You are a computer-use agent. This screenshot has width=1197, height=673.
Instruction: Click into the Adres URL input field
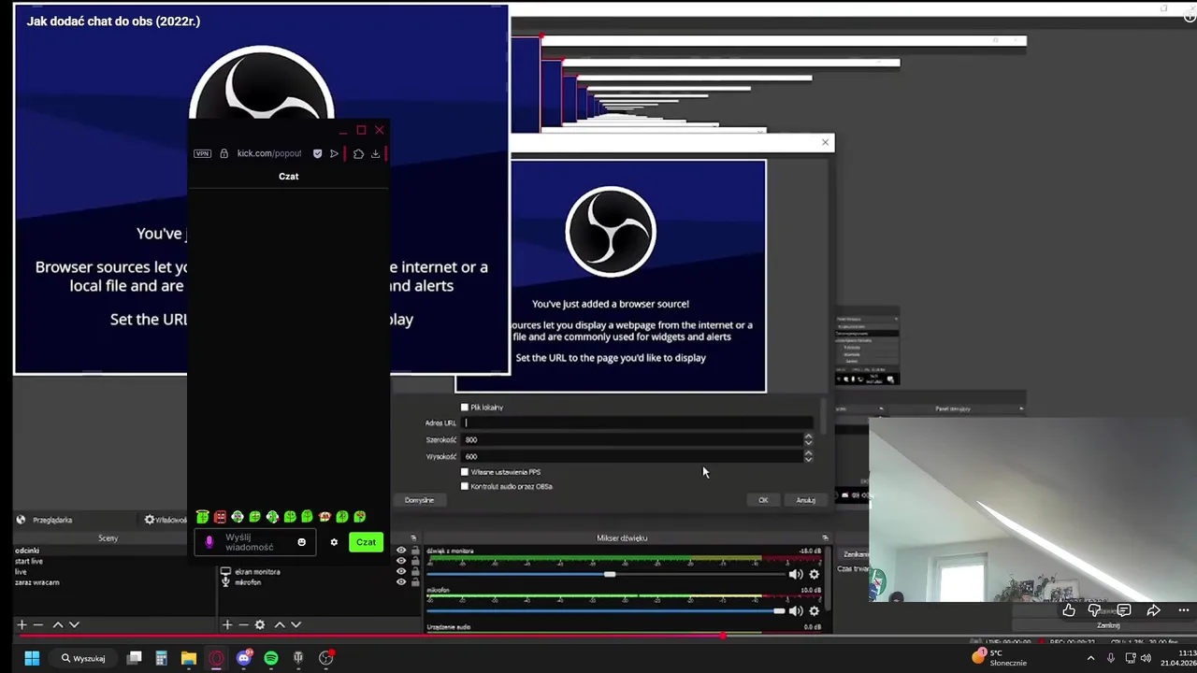638,422
